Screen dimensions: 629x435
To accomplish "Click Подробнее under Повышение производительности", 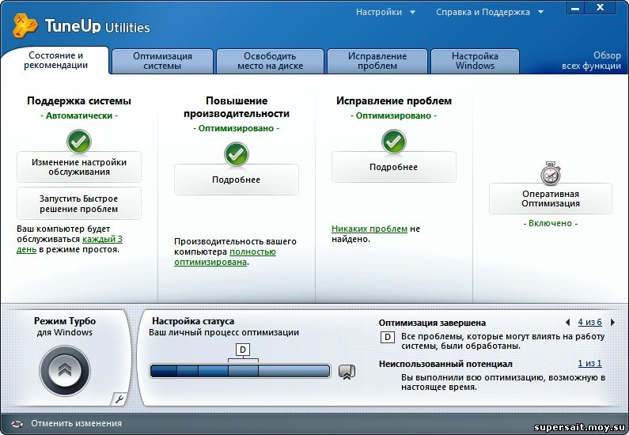I will tap(237, 180).
